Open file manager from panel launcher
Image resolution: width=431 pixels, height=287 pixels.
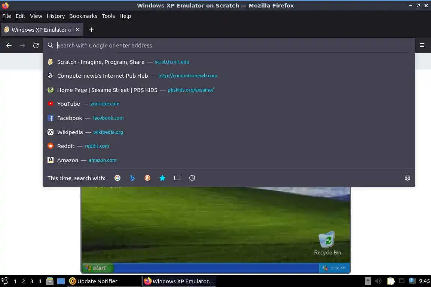(x=49, y=281)
